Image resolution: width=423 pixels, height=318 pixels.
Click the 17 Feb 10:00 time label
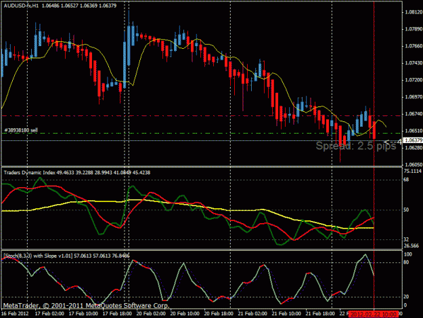[x=83, y=313]
